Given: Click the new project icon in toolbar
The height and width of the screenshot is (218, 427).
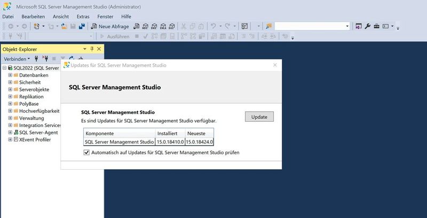Looking at the screenshot, I should click(36, 26).
